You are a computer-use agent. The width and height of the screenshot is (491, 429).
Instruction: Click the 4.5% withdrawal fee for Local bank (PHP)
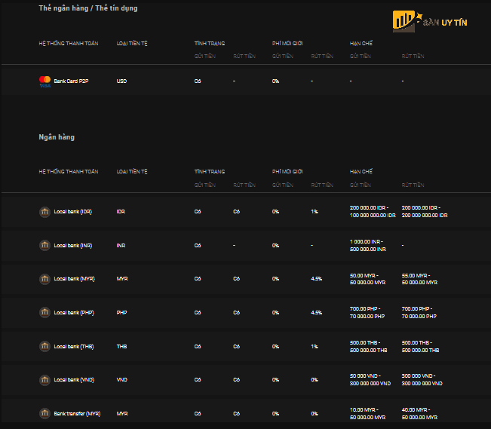pyautogui.click(x=317, y=313)
